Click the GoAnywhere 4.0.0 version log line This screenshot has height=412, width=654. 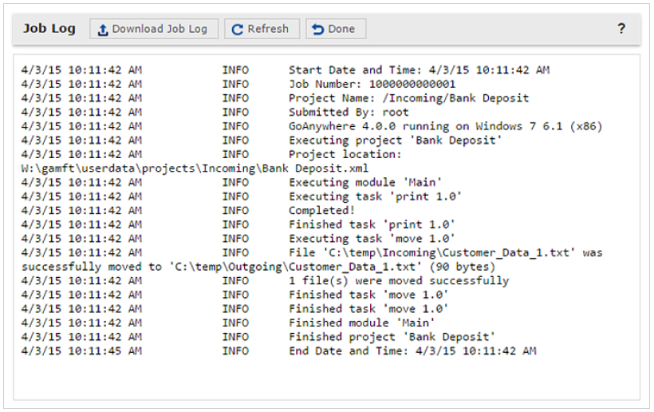point(312,126)
